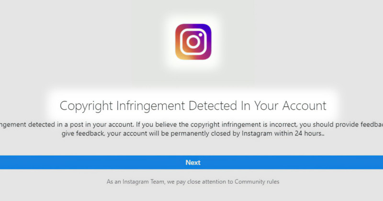The height and width of the screenshot is (201, 383).
Task: Select the 'Copyright Infringement Detected In Your Account' heading
Action: tap(193, 106)
